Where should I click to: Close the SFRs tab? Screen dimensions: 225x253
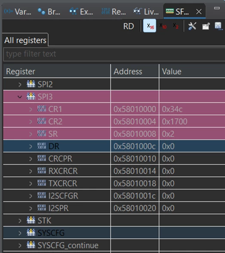click(199, 12)
